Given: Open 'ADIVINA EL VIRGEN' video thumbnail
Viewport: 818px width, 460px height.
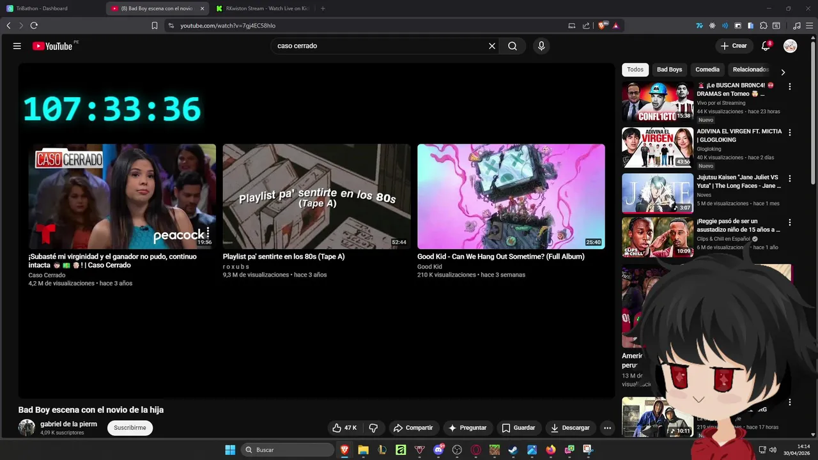Looking at the screenshot, I should tap(658, 148).
